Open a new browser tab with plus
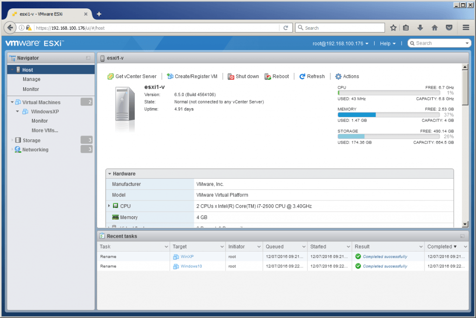 (99, 14)
